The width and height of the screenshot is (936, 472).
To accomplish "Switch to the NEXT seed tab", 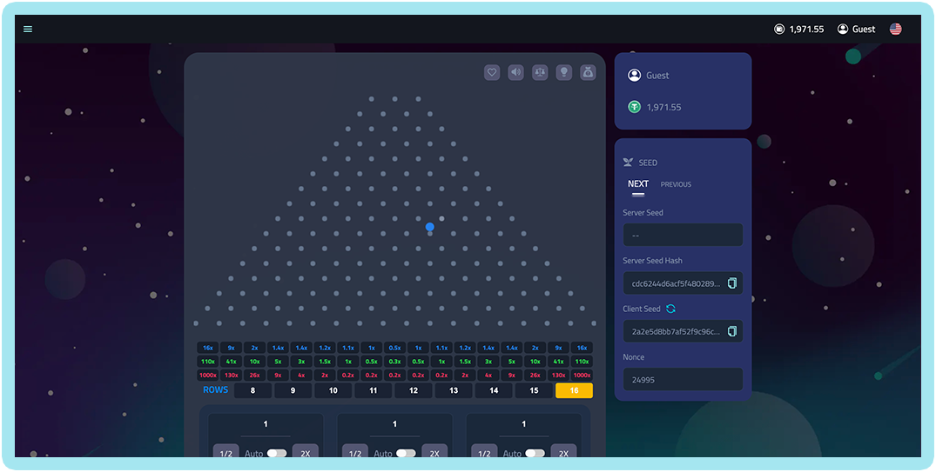I will (x=638, y=184).
